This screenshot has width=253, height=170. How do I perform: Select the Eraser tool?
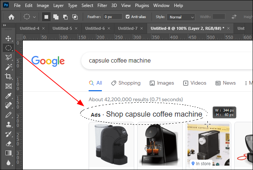click(8, 144)
